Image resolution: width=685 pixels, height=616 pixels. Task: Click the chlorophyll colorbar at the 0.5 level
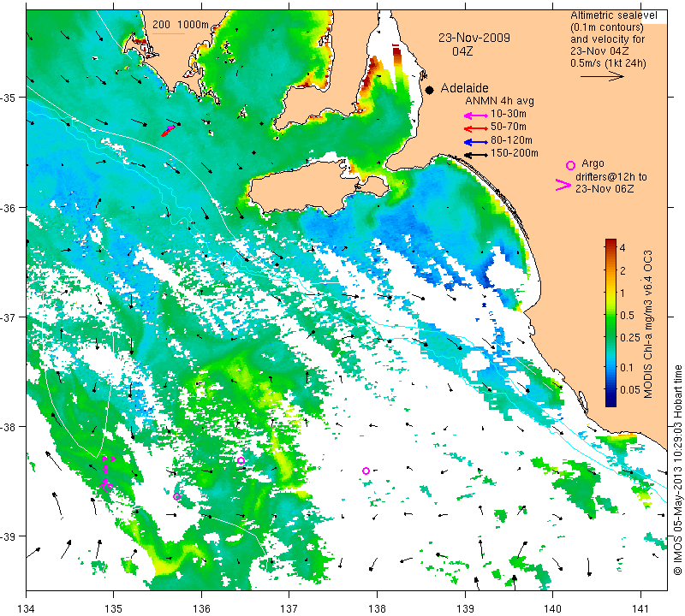611,315
